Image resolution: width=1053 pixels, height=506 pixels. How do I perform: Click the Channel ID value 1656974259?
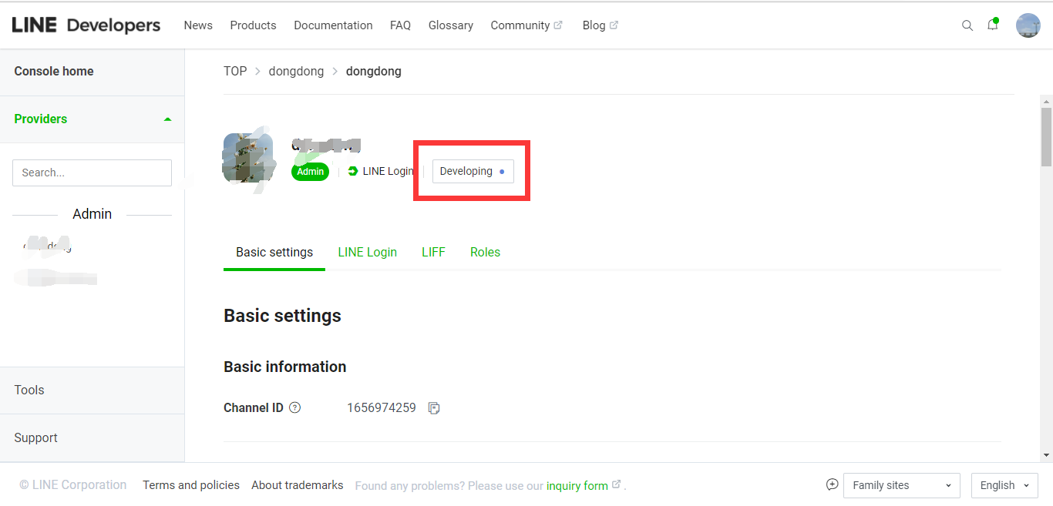382,408
